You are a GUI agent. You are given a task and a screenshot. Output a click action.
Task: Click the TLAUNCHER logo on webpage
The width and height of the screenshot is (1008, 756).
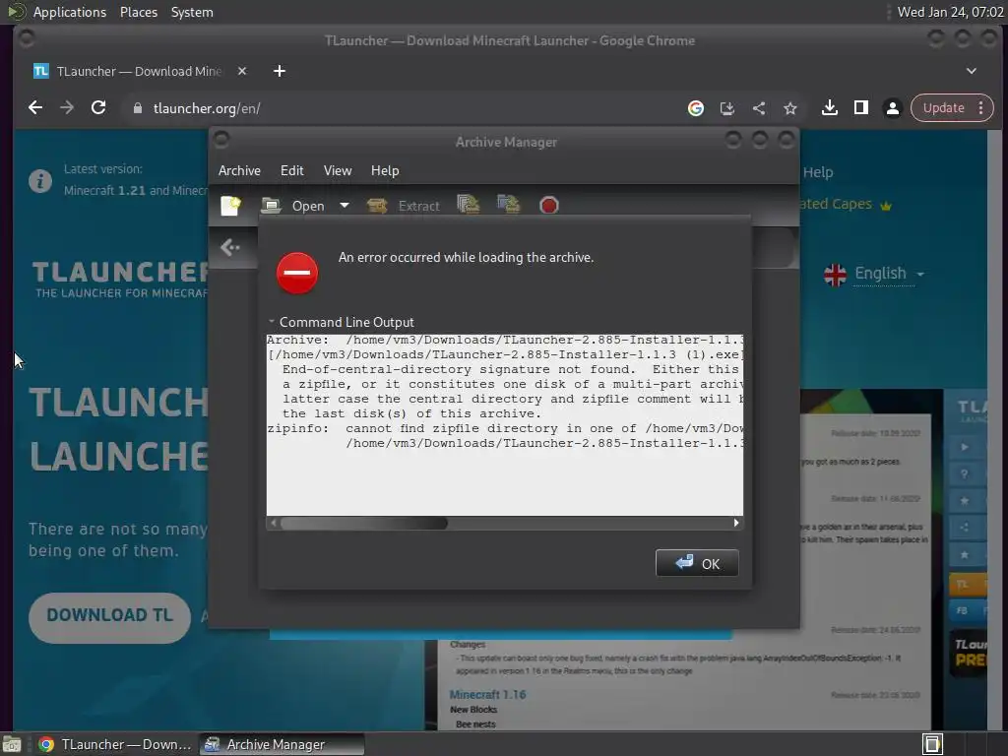point(121,279)
